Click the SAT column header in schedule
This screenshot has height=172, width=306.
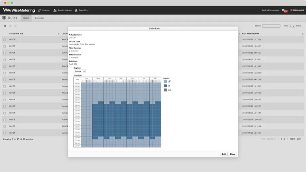tap(155, 78)
